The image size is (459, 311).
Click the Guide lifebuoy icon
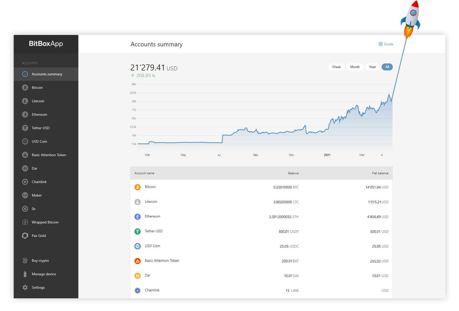coord(380,44)
